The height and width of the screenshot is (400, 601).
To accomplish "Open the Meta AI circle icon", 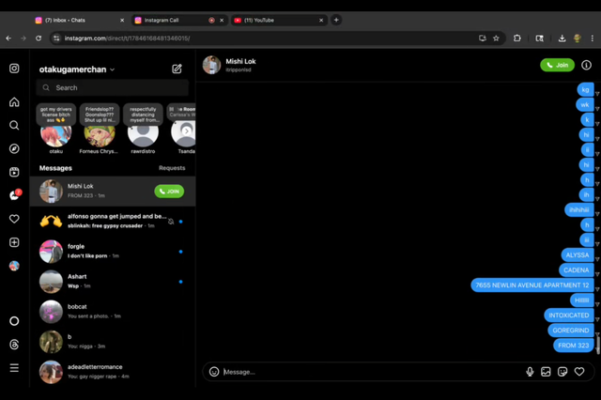I will [x=14, y=321].
